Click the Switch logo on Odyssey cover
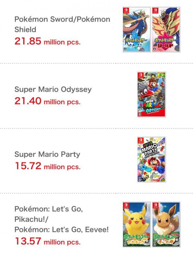 coord(141,75)
